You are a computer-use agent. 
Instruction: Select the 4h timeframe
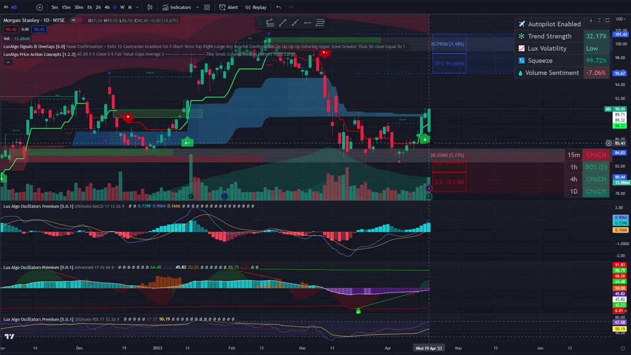[107, 7]
